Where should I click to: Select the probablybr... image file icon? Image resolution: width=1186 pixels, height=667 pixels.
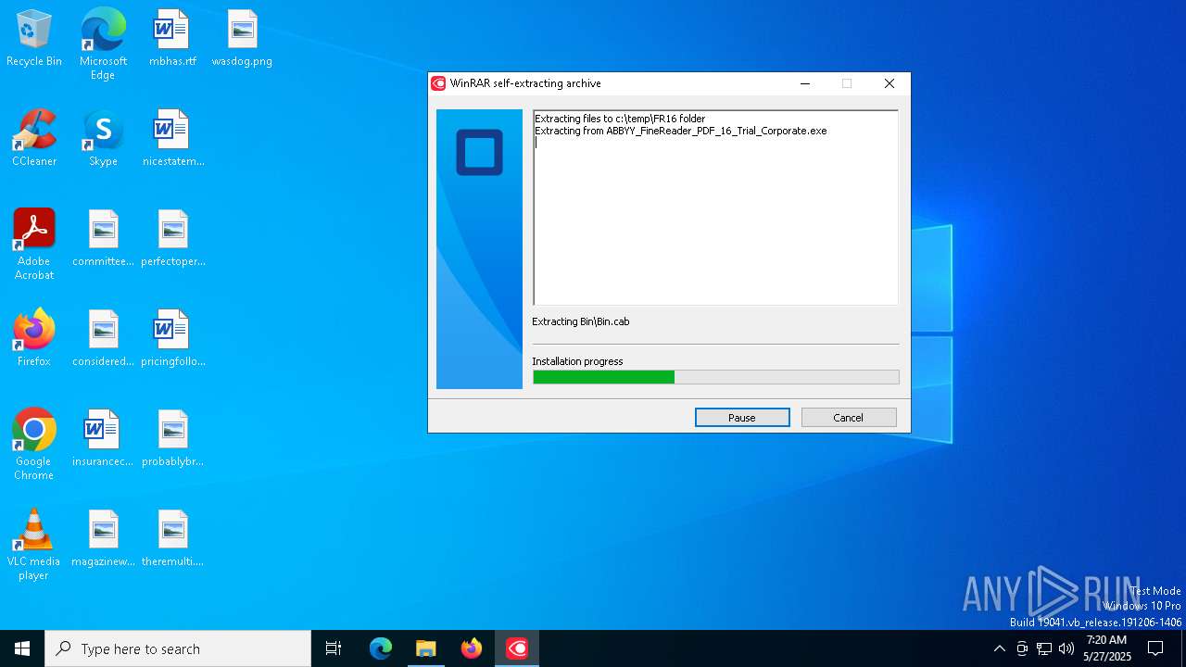pos(172,439)
